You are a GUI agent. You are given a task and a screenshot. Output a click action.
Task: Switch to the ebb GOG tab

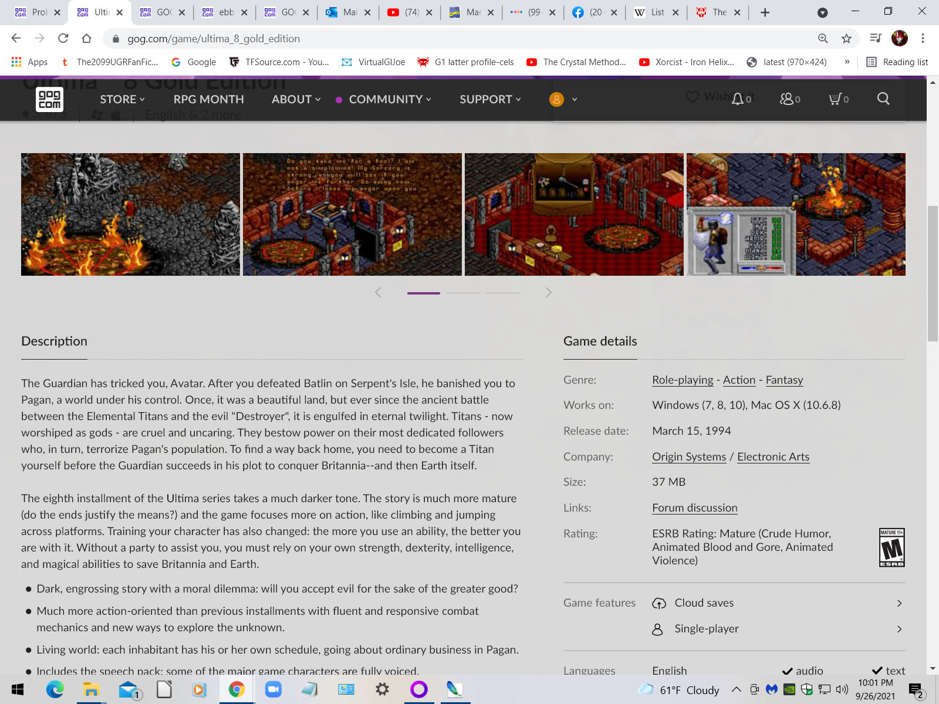[x=225, y=12]
